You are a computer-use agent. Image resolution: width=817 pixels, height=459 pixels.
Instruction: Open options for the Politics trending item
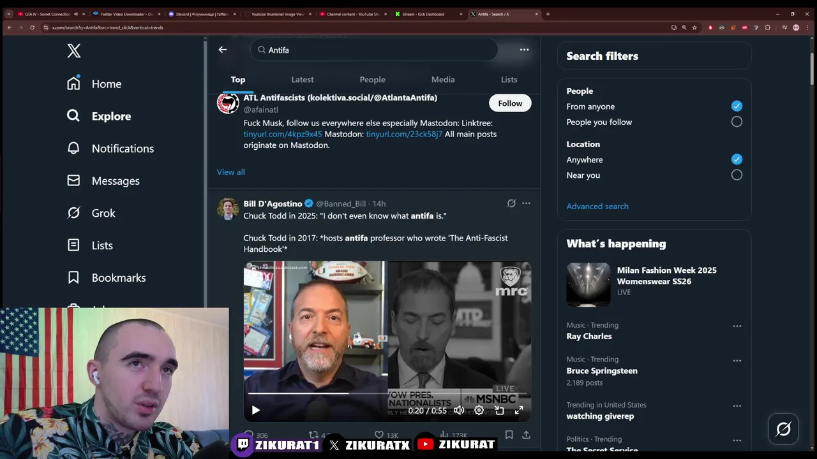click(737, 440)
